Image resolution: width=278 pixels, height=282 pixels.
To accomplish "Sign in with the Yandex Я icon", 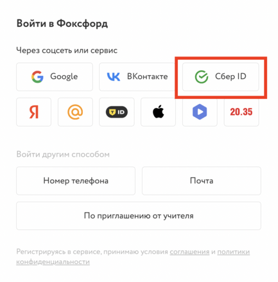I will point(34,112).
